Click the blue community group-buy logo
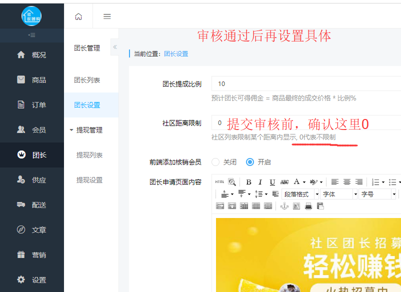This screenshot has width=401, height=292. (x=31, y=16)
